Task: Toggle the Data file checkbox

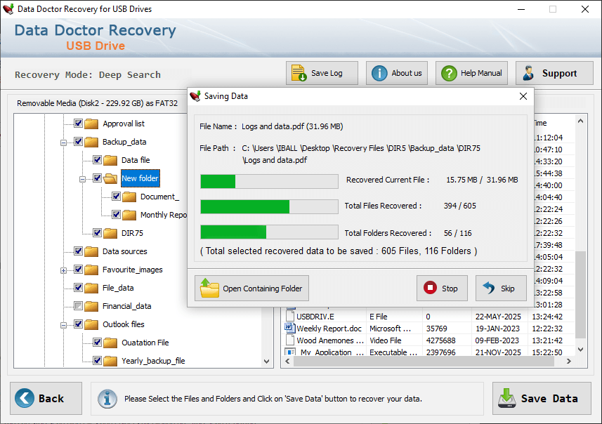Action: 97,159
